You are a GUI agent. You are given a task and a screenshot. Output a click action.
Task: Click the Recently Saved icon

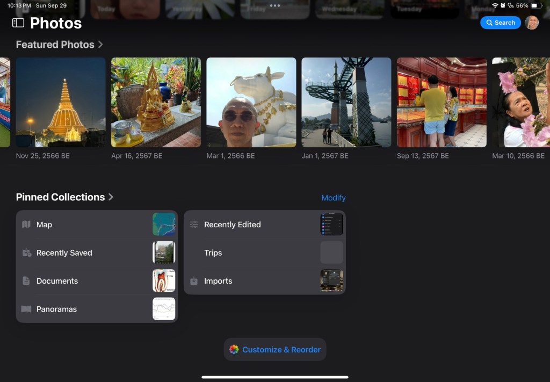tap(26, 253)
